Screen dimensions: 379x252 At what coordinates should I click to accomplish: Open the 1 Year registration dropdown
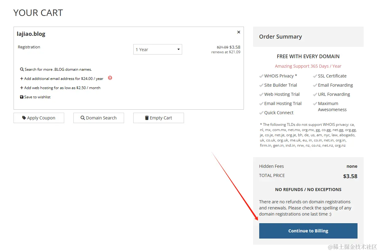point(158,49)
